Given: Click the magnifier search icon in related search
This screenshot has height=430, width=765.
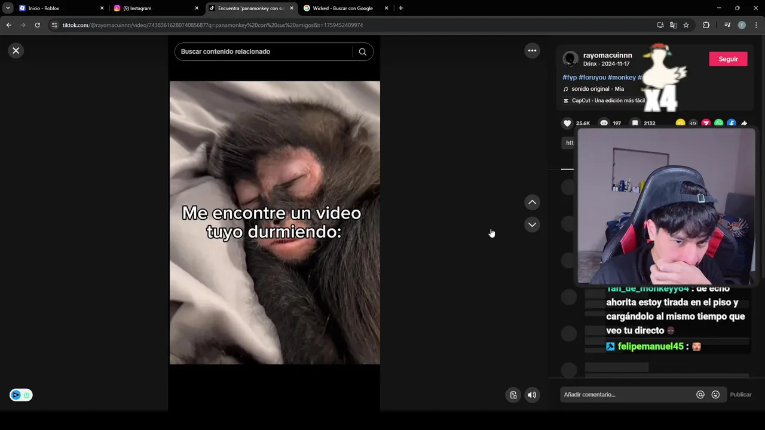Looking at the screenshot, I should (363, 51).
